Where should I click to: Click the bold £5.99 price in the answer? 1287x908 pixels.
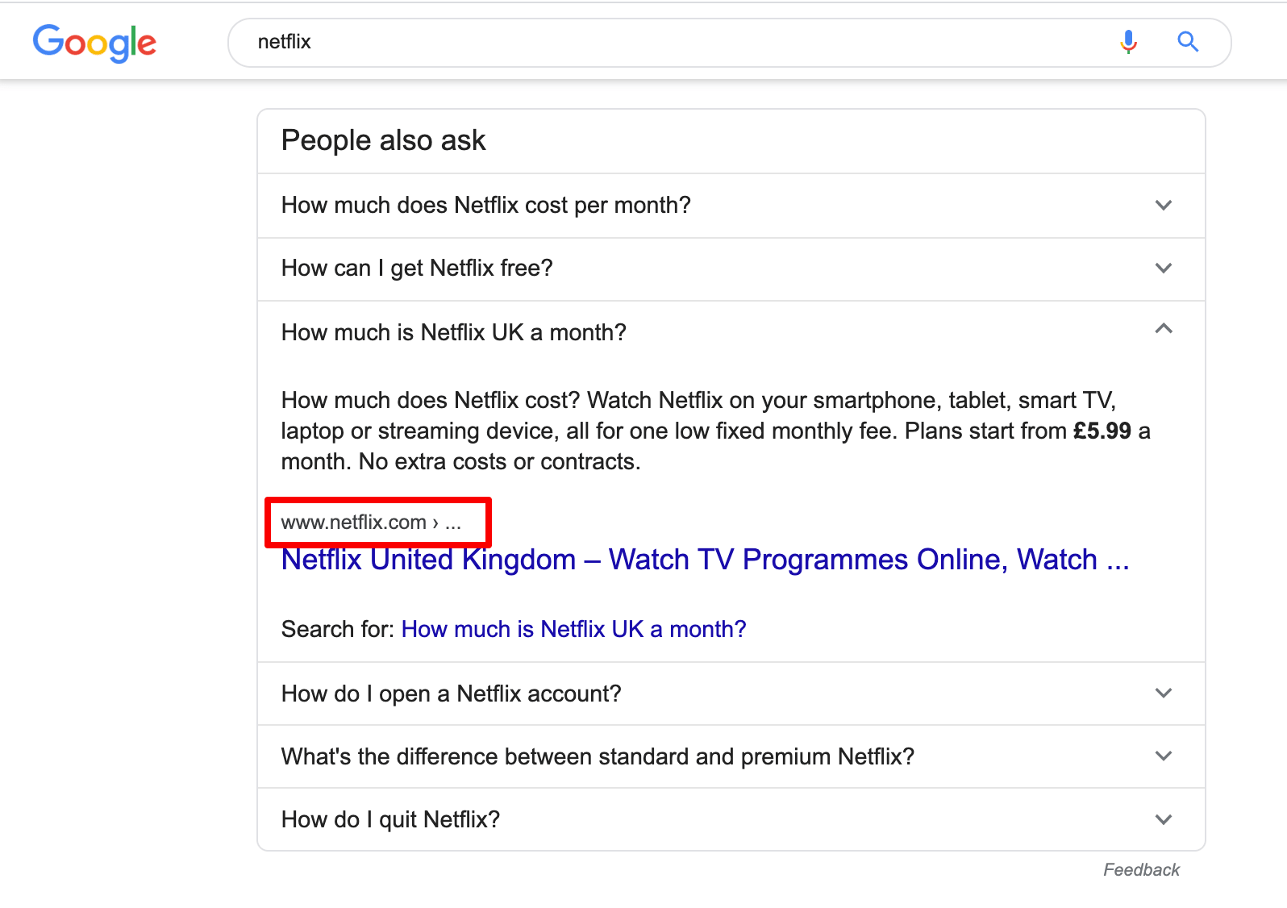click(1102, 431)
